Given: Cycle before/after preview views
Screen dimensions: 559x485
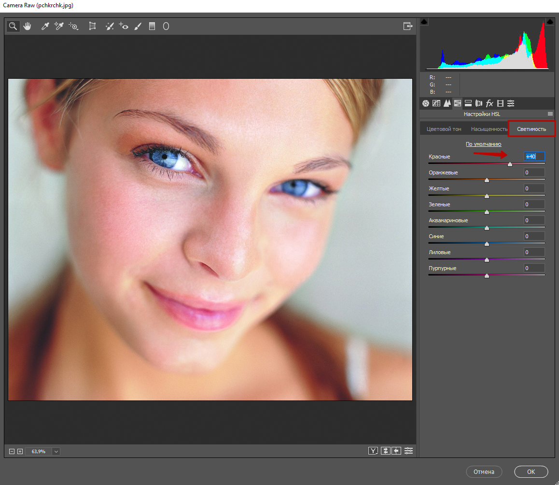Looking at the screenshot, I should [x=373, y=451].
